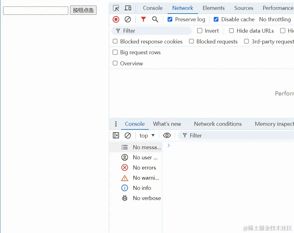Stop recording the network log
Image resolution: width=294 pixels, height=233 pixels.
(116, 19)
